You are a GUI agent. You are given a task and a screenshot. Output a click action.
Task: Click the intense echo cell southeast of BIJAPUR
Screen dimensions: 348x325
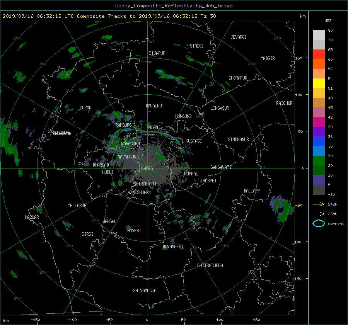coord(171,77)
